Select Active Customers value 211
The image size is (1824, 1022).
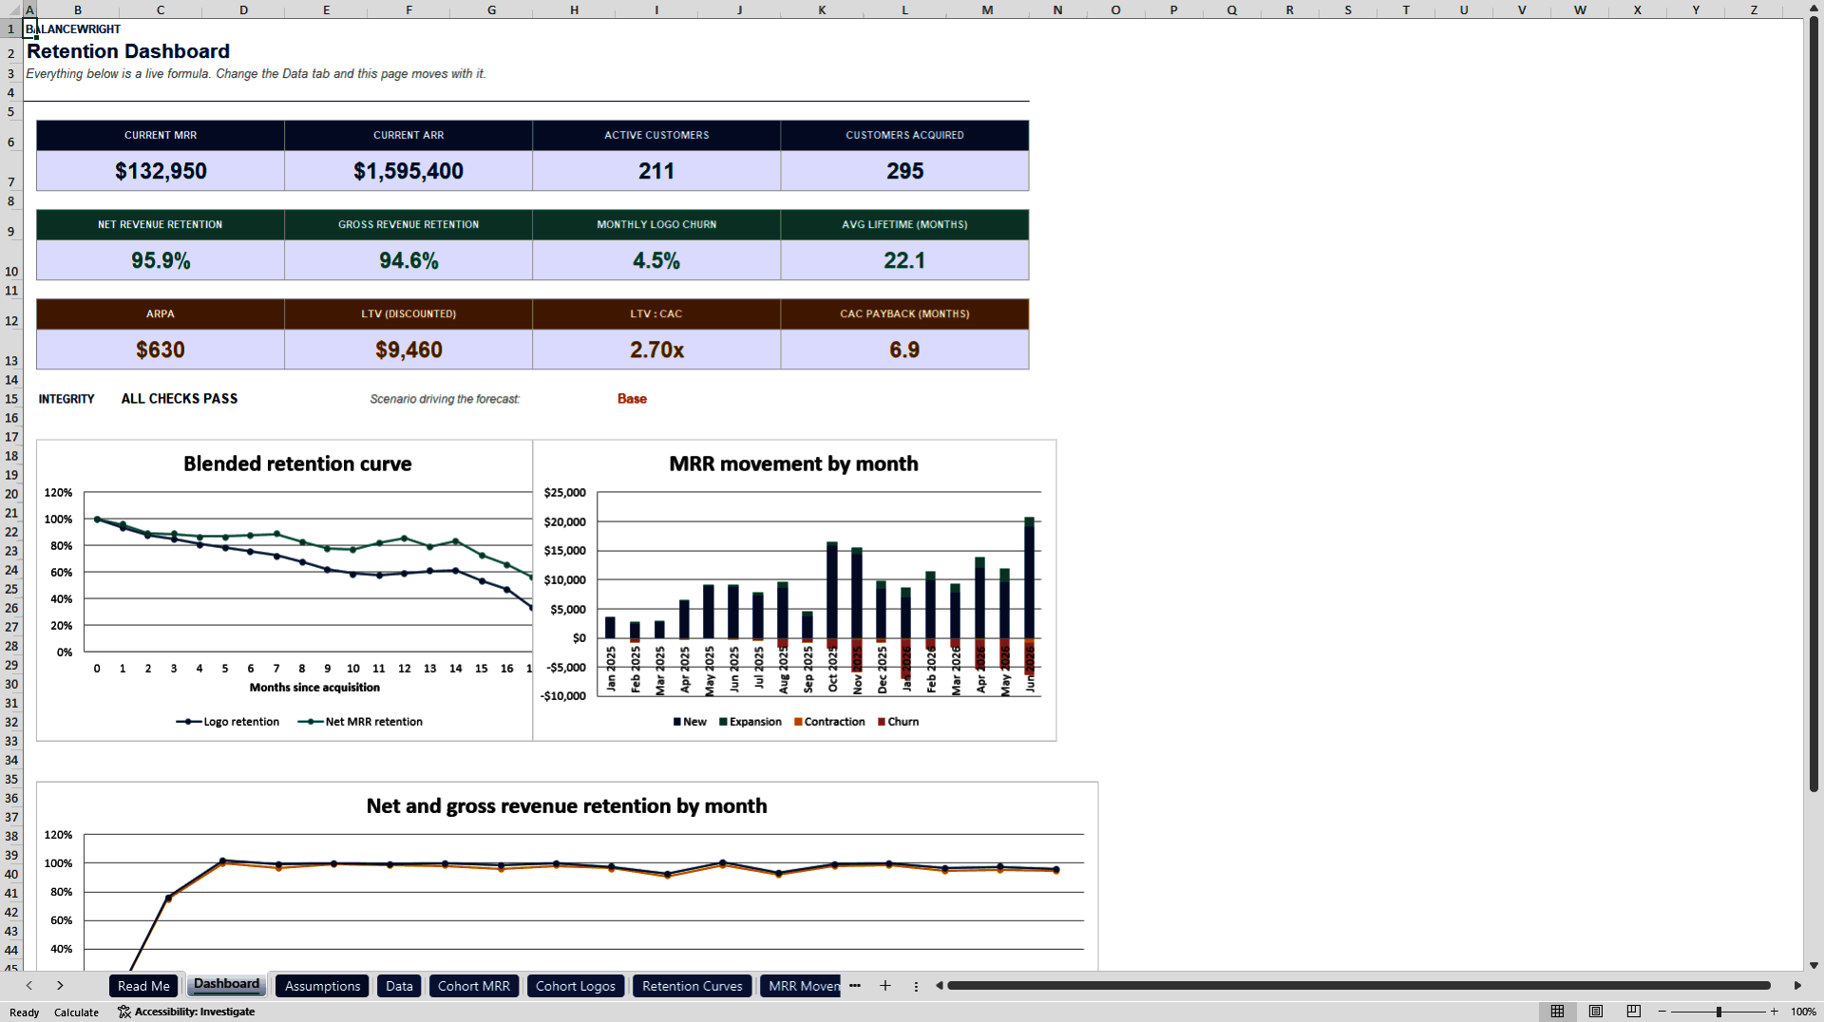[656, 171]
